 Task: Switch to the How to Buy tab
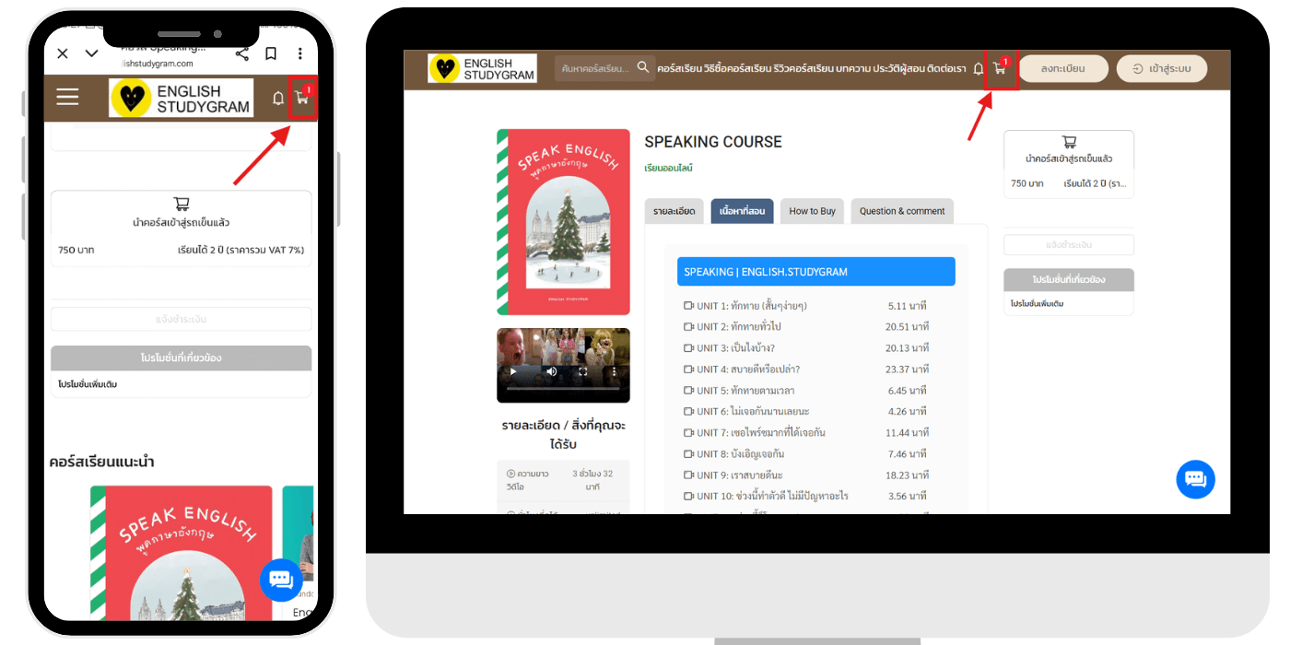coord(812,211)
